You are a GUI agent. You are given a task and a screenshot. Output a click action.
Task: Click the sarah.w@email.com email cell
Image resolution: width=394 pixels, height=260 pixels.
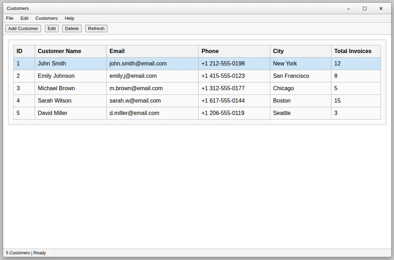[135, 101]
